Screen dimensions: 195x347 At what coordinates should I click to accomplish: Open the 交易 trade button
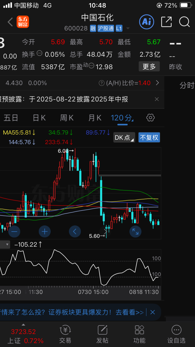(65, 334)
